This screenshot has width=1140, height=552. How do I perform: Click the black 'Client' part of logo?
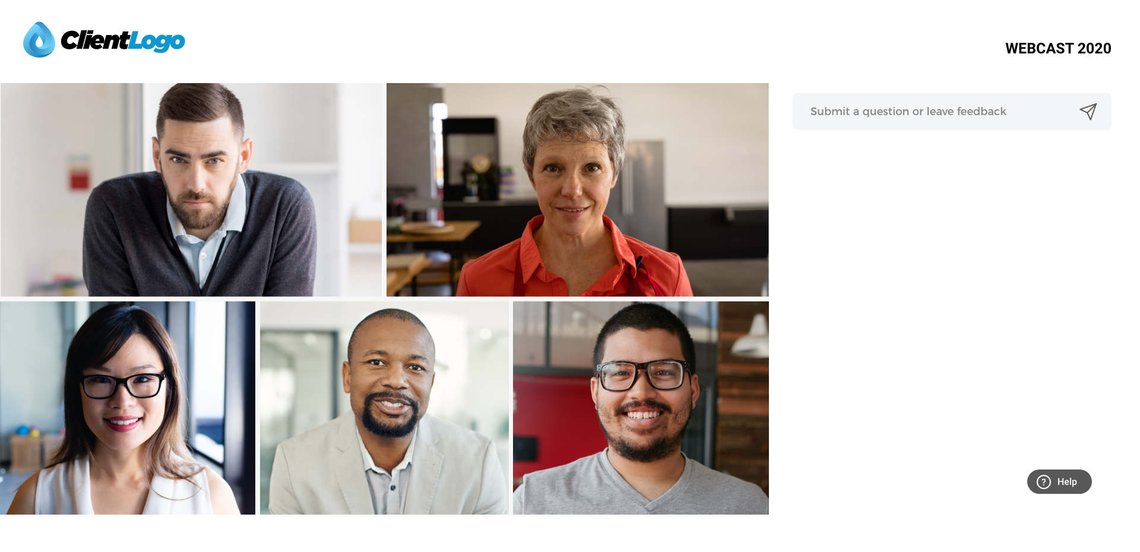click(x=95, y=40)
